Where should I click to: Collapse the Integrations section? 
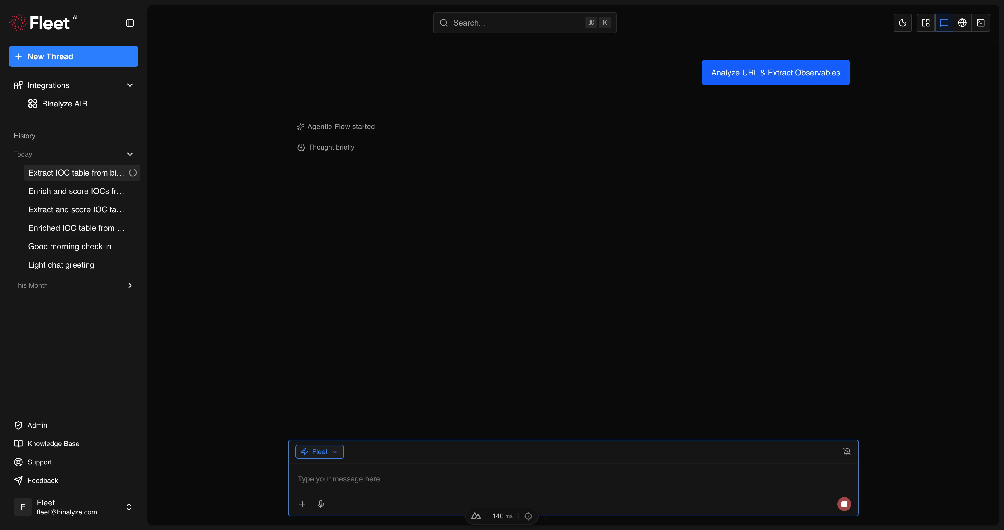pos(130,85)
